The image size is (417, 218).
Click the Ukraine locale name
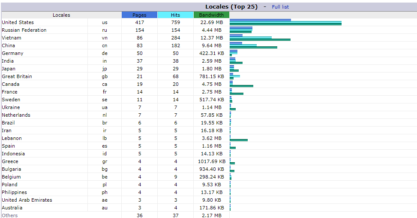pyautogui.click(x=11, y=107)
